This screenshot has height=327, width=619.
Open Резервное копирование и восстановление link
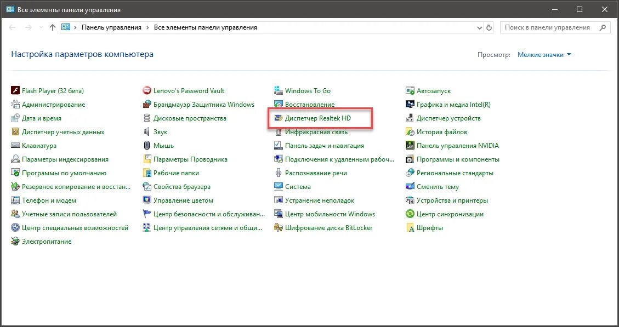pyautogui.click(x=76, y=187)
